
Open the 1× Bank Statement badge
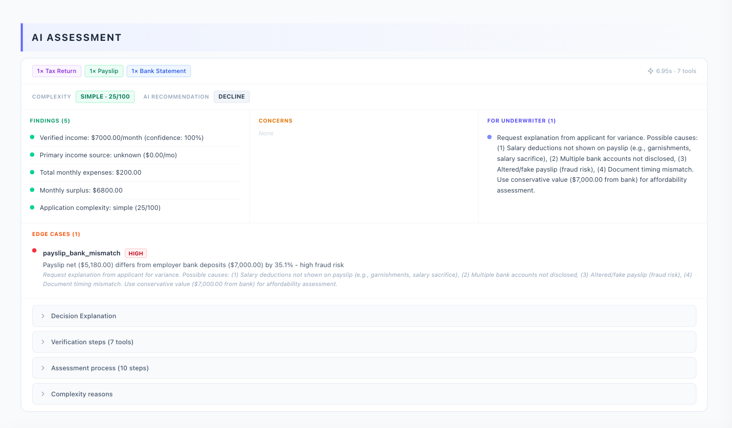click(x=158, y=70)
